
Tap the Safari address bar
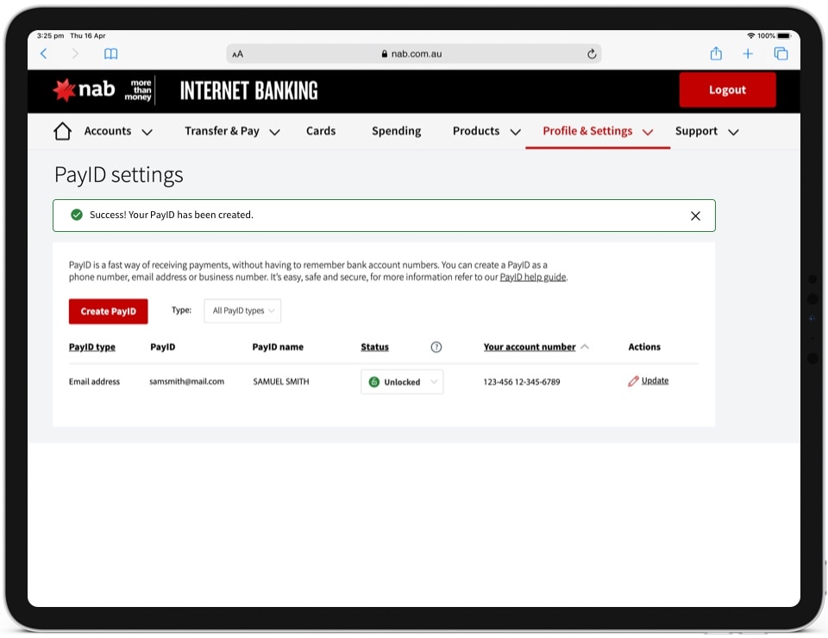[413, 53]
